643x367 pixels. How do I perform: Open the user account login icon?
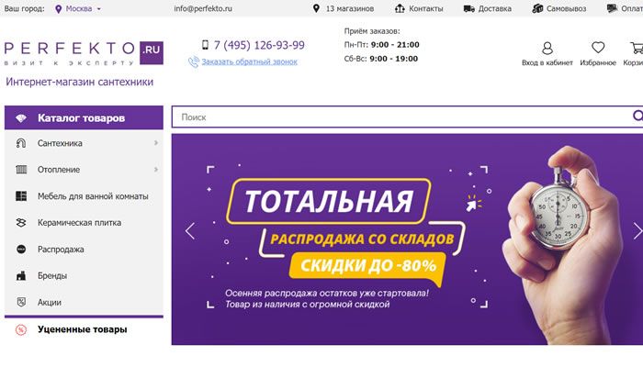click(547, 49)
